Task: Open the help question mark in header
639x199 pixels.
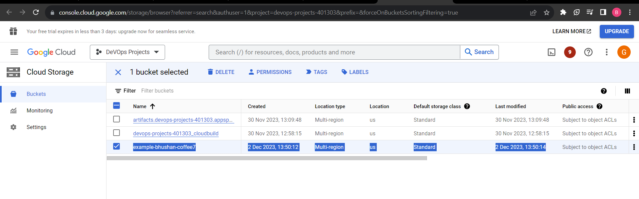Action: tap(588, 52)
